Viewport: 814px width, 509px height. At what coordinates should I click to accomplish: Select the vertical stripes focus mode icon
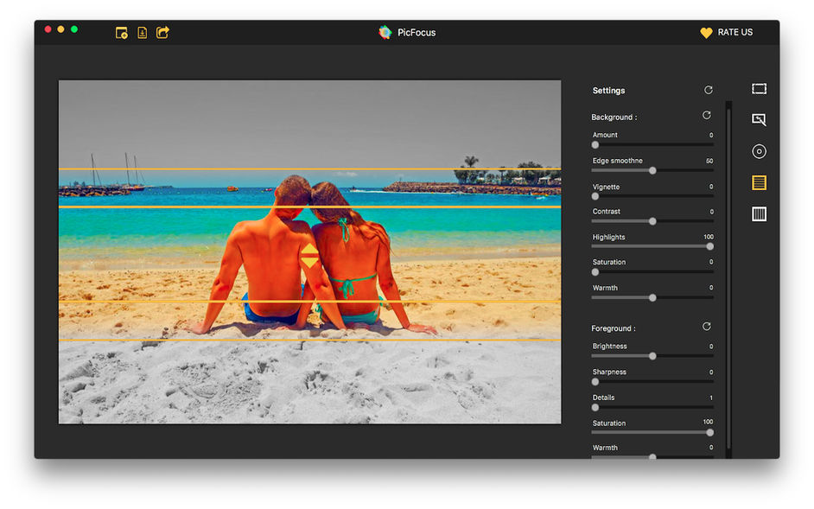pyautogui.click(x=759, y=214)
